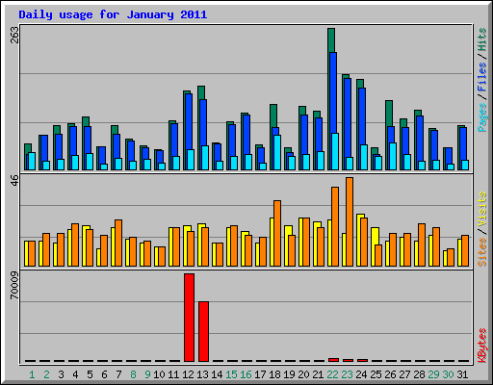This screenshot has width=493, height=385.
Task: Click the blue 'Files' legend label
Action: click(x=481, y=76)
